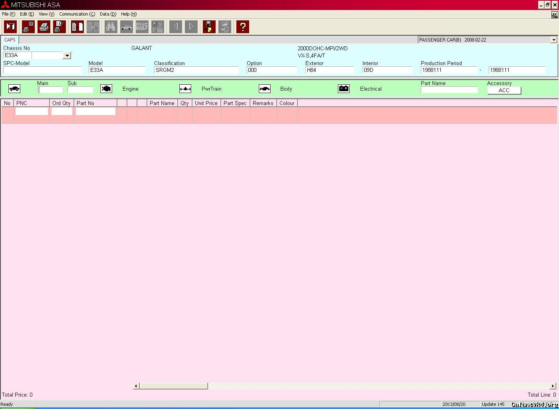Screen dimensions: 559x409
Task: Open the Communication menu
Action: (x=77, y=14)
